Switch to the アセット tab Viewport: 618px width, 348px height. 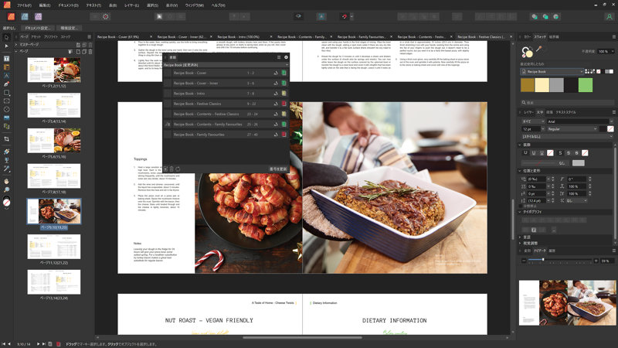pos(36,36)
